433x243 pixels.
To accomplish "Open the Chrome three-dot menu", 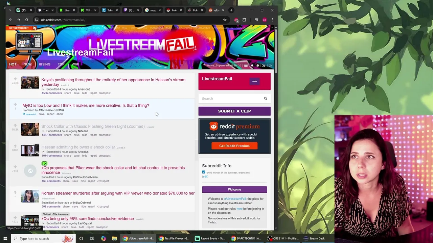I will pyautogui.click(x=272, y=20).
